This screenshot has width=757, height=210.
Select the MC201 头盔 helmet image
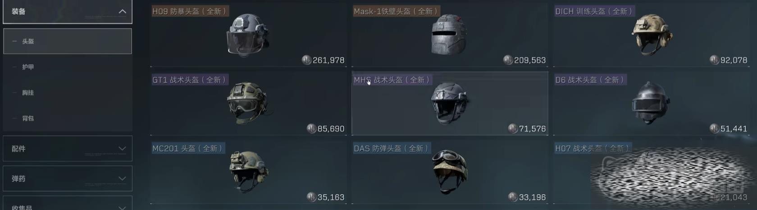coord(248,171)
